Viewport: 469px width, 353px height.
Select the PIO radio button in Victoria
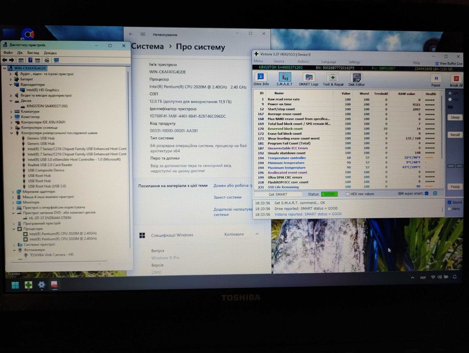(449, 99)
